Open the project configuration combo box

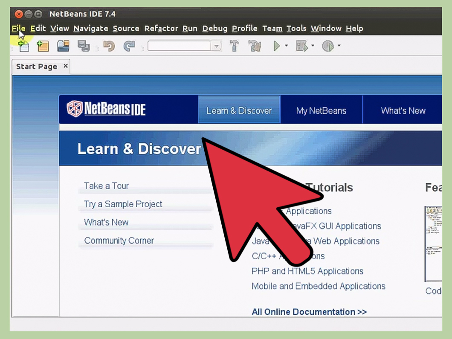(x=185, y=46)
